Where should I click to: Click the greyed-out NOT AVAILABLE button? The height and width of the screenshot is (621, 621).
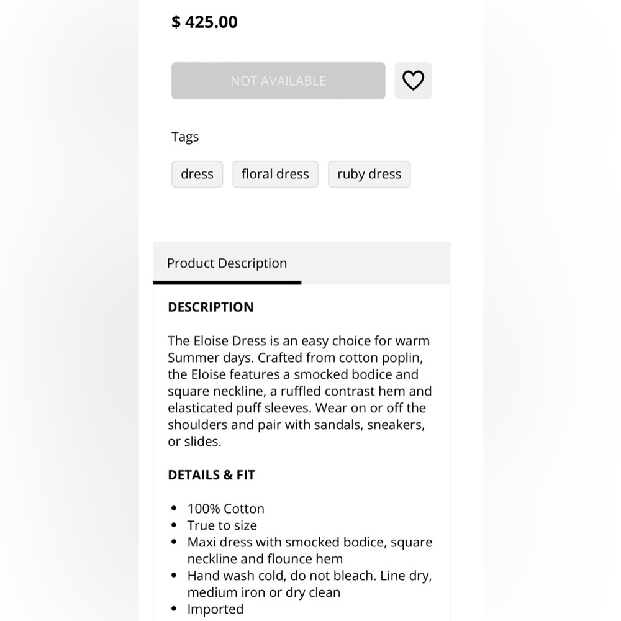click(278, 80)
